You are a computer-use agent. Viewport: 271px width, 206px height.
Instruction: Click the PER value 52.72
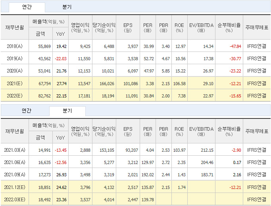coord(149,59)
